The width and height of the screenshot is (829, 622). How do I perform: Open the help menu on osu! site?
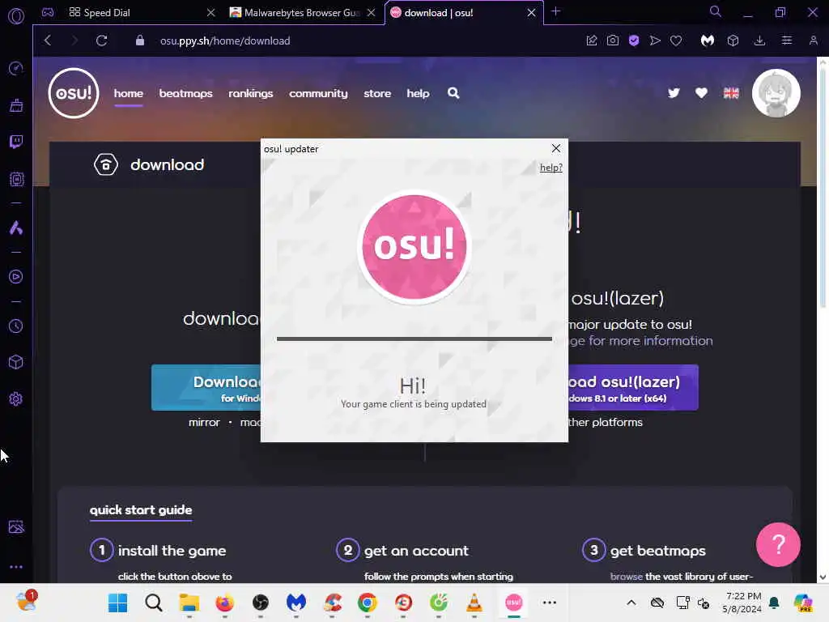(x=418, y=93)
